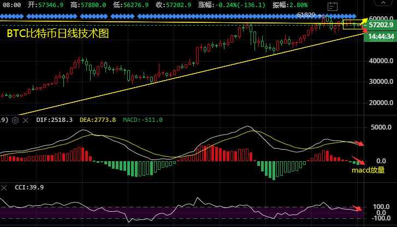Screen dimensions: 397x227
Task: Click the 开:57346.9 open price value
Action: (x=45, y=5)
